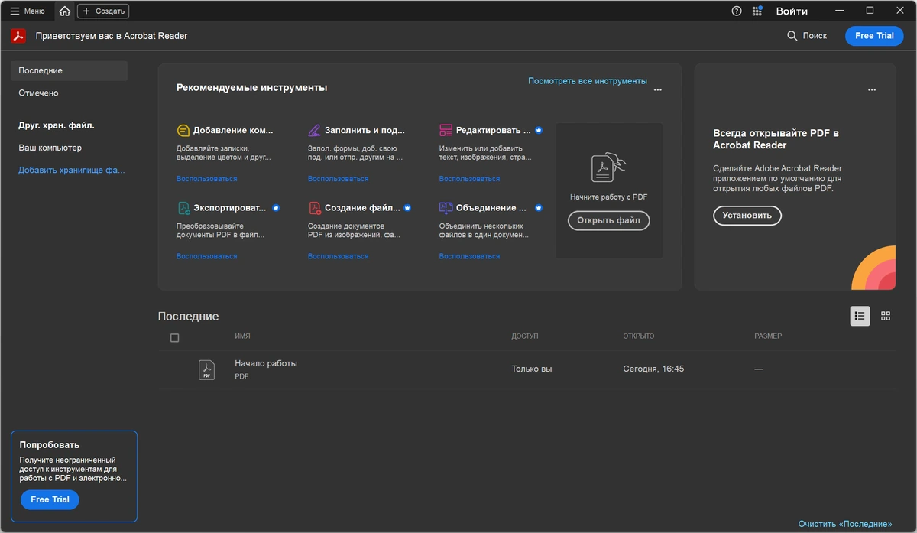
Task: Select Последние in the left sidebar
Action: [69, 70]
